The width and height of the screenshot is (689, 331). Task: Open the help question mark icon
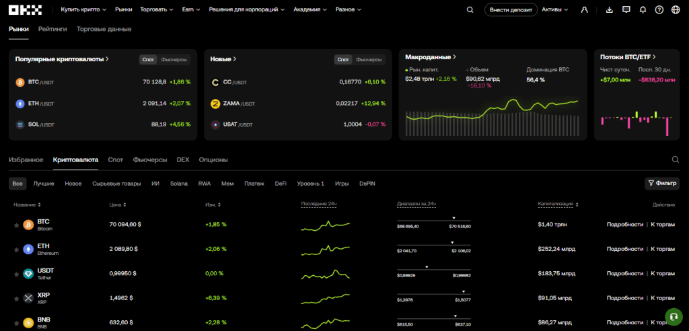[x=659, y=9]
